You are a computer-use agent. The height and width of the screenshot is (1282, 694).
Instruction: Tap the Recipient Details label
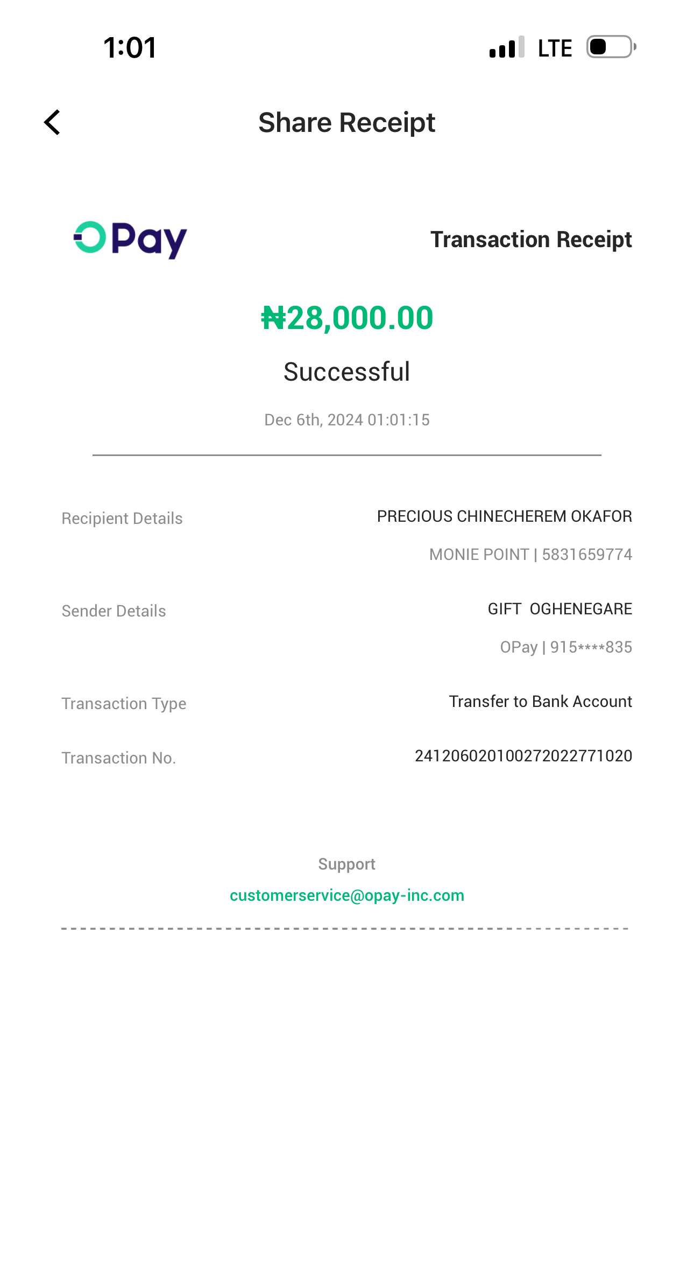coord(122,519)
